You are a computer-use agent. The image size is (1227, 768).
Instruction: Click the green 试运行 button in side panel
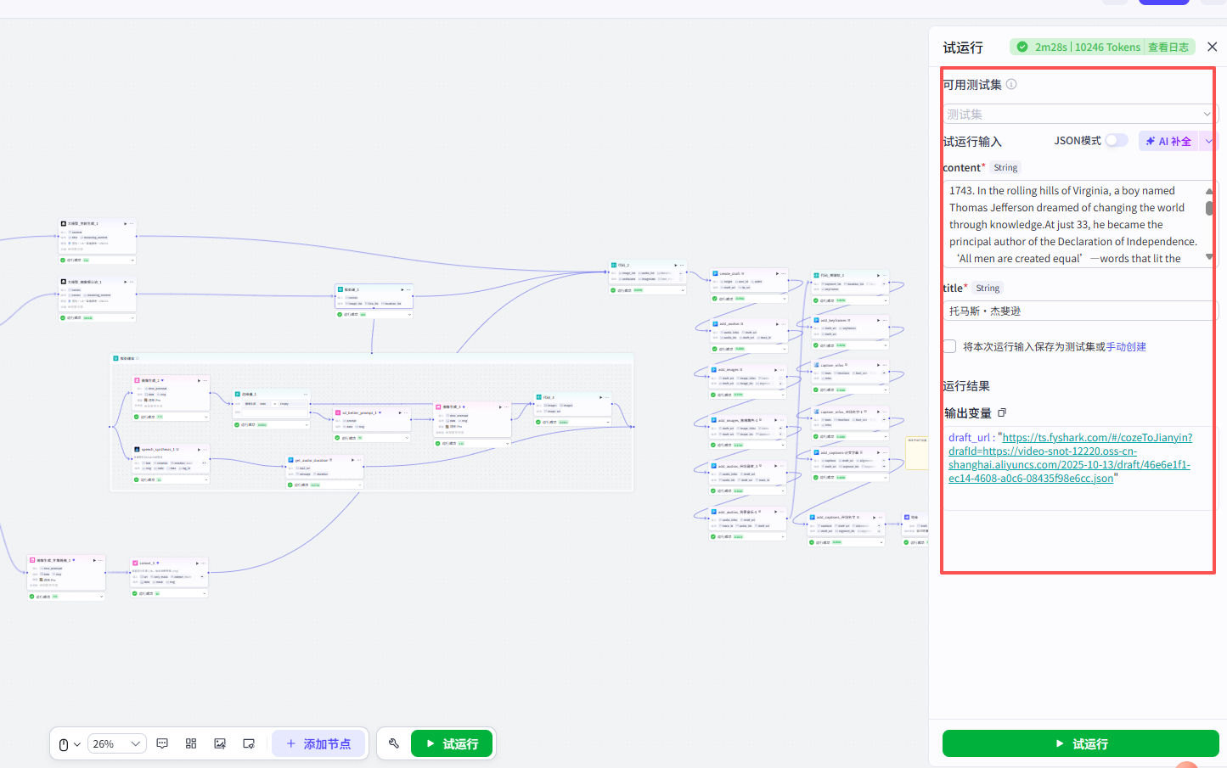[1080, 743]
